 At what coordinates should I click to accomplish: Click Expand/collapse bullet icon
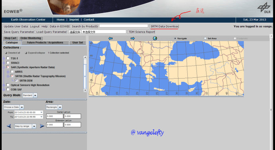click(26, 53)
